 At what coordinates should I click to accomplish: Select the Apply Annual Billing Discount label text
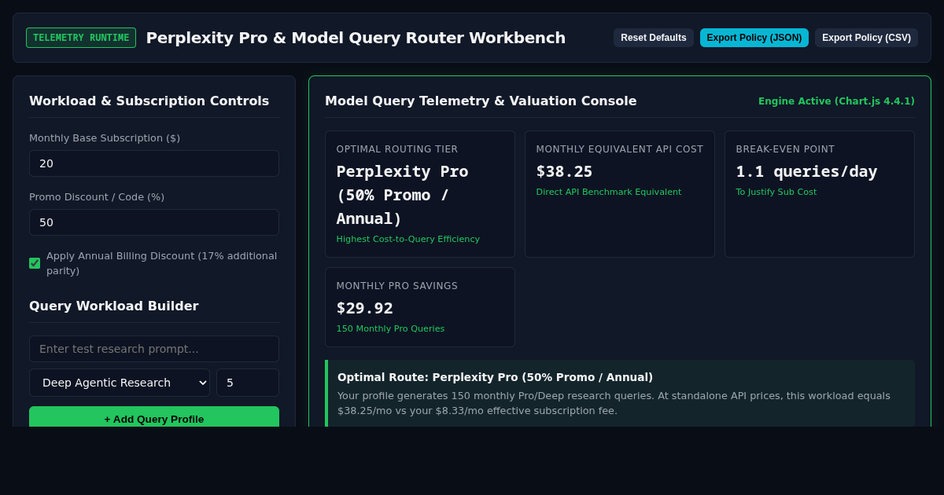[x=161, y=263]
